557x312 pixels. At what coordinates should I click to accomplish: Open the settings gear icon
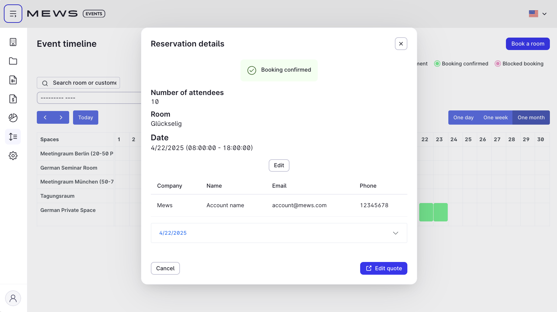click(x=13, y=156)
